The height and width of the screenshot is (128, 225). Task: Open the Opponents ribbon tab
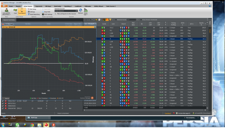(39, 6)
